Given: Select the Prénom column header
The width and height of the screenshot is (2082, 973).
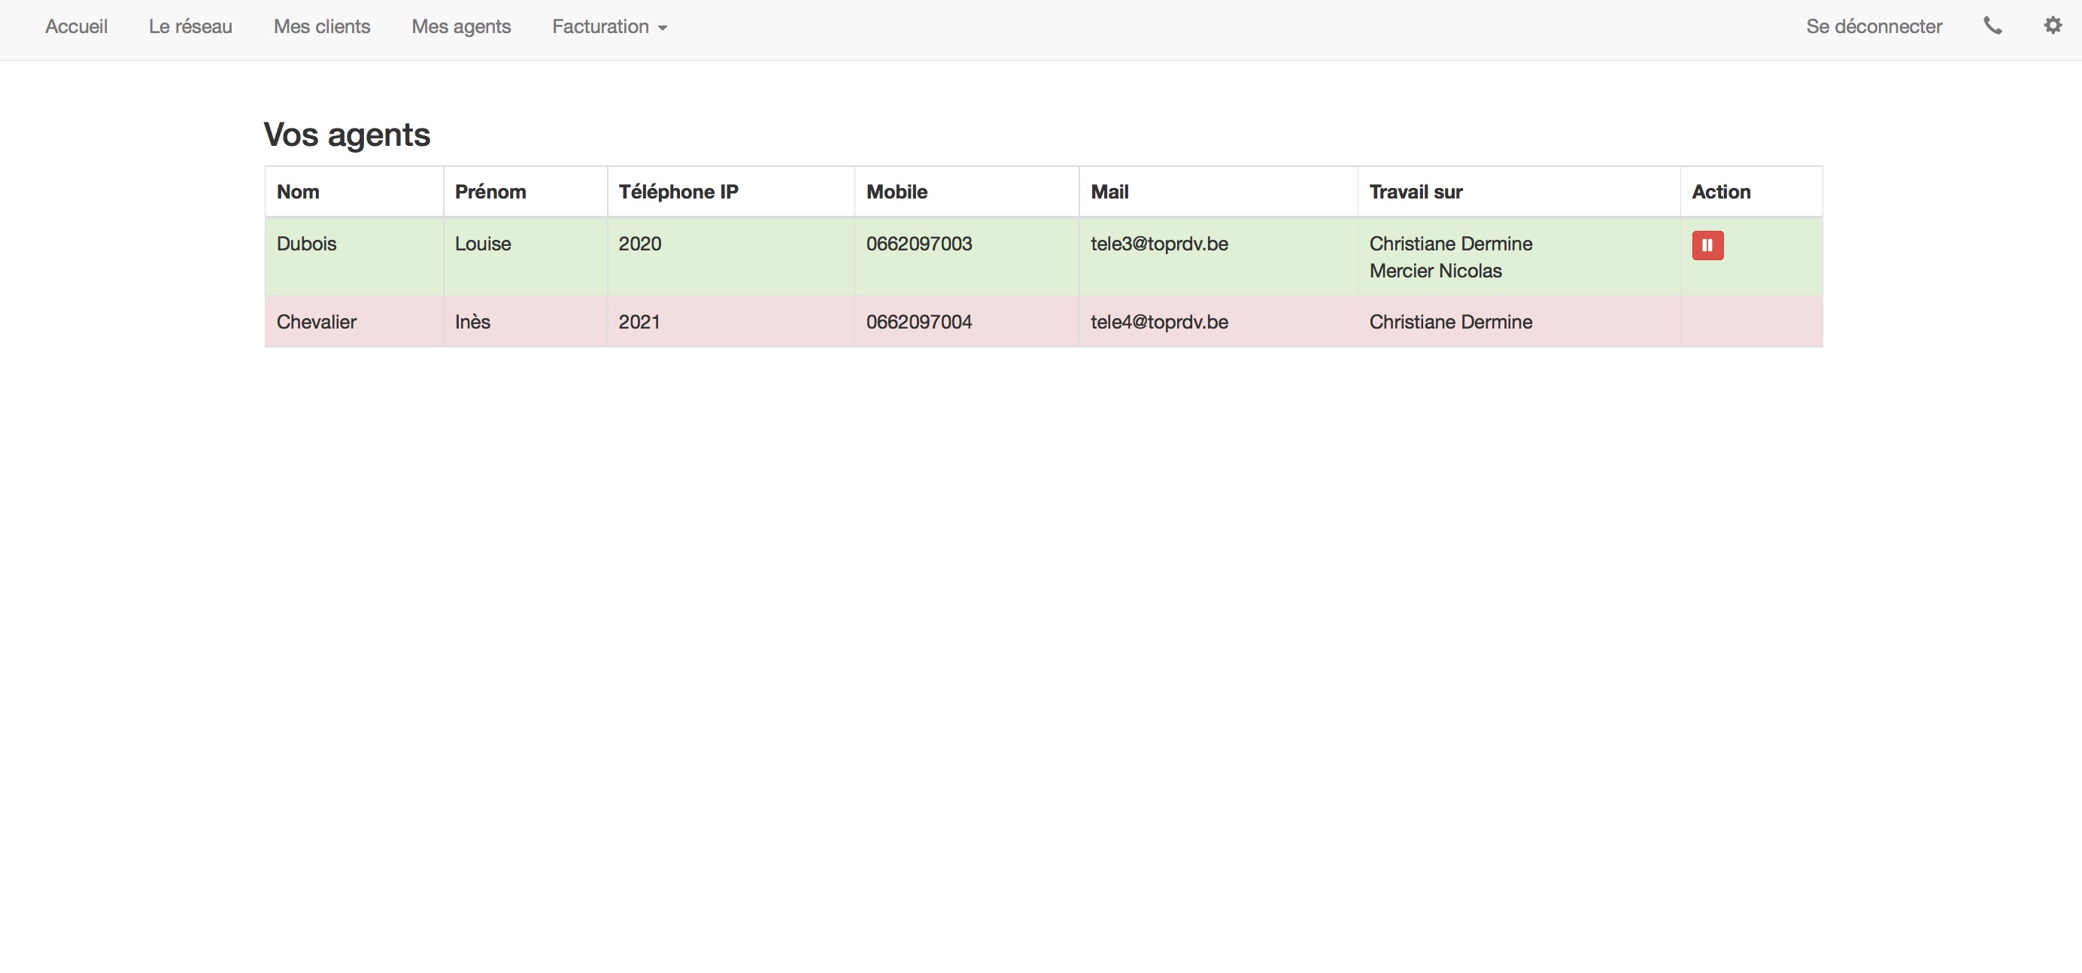Looking at the screenshot, I should (x=525, y=192).
